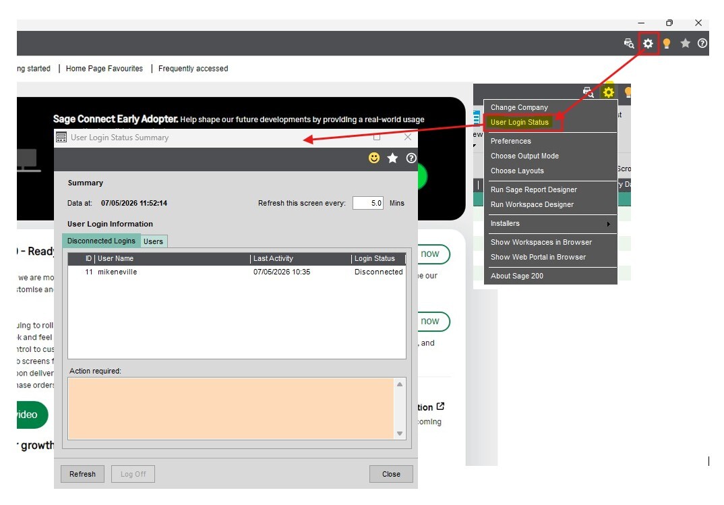Image resolution: width=724 pixels, height=505 pixels.
Task: Edit the refresh interval minutes field
Action: click(368, 203)
